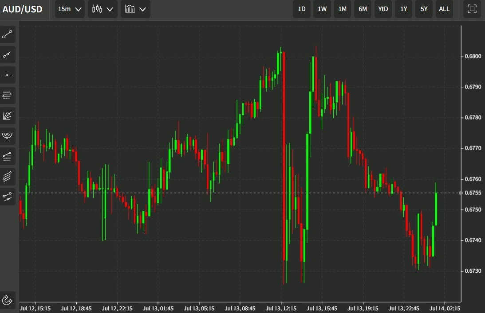
Task: Click the 0.6740 price axis label
Action: [473, 240]
